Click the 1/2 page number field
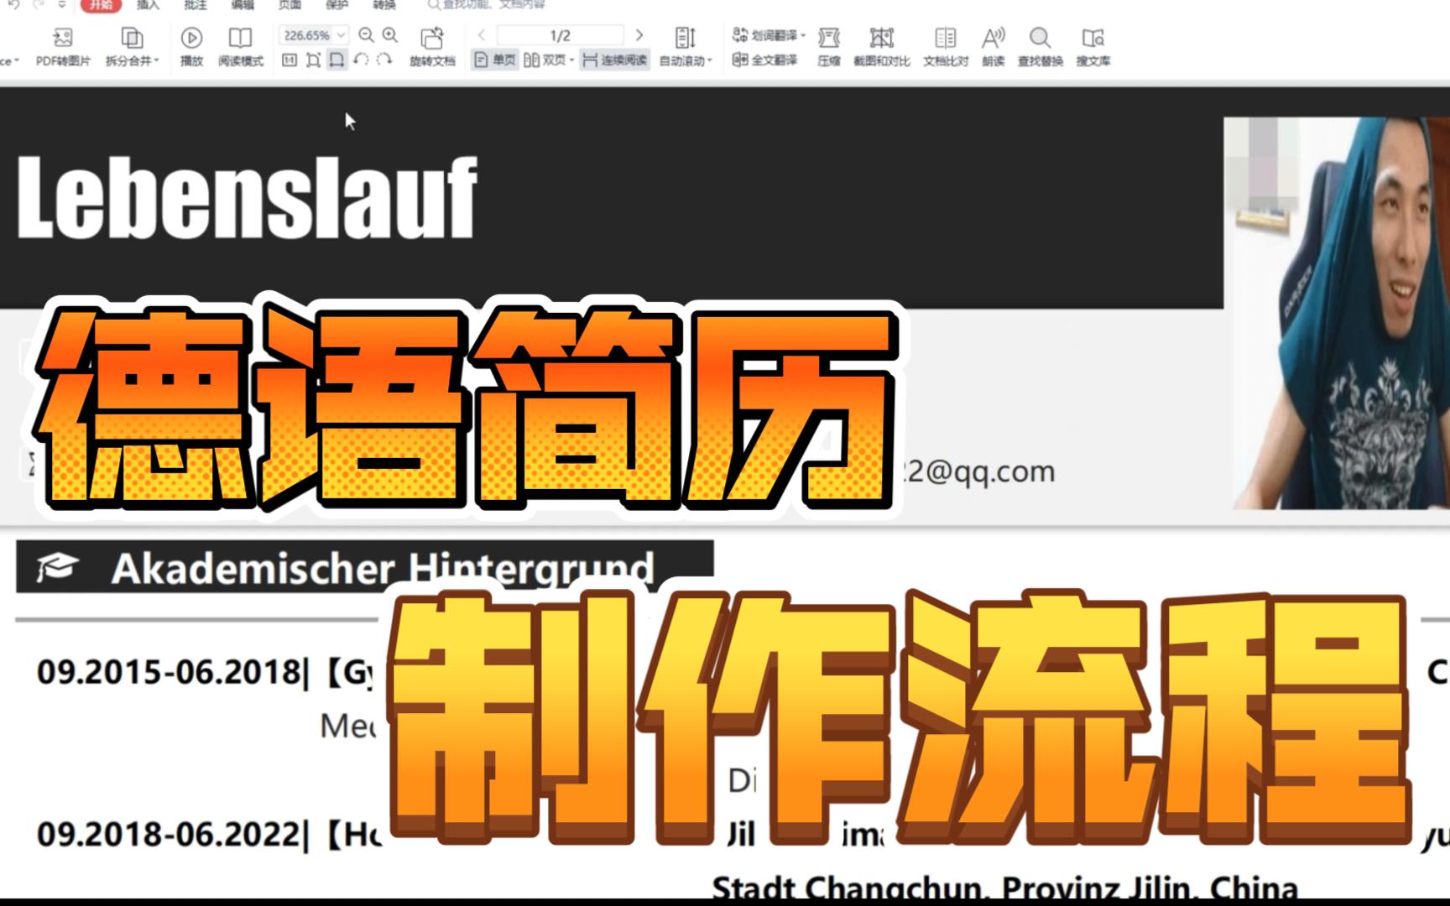 click(560, 35)
